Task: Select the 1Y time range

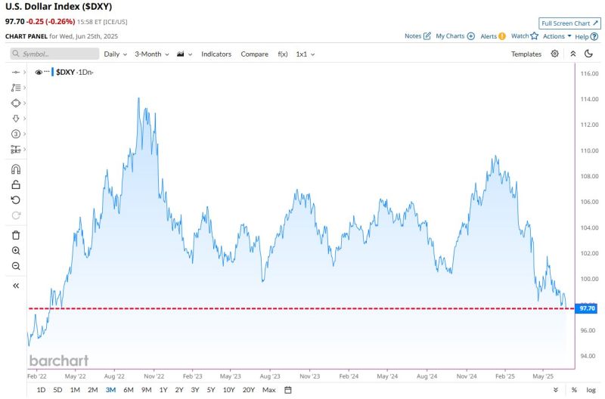Action: click(x=163, y=390)
